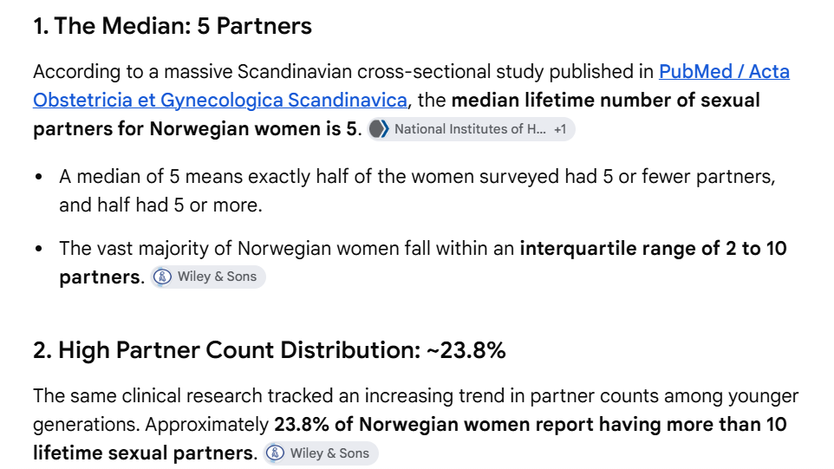
Task: Click the bullet marker before A median of 5
Action: [x=38, y=177]
